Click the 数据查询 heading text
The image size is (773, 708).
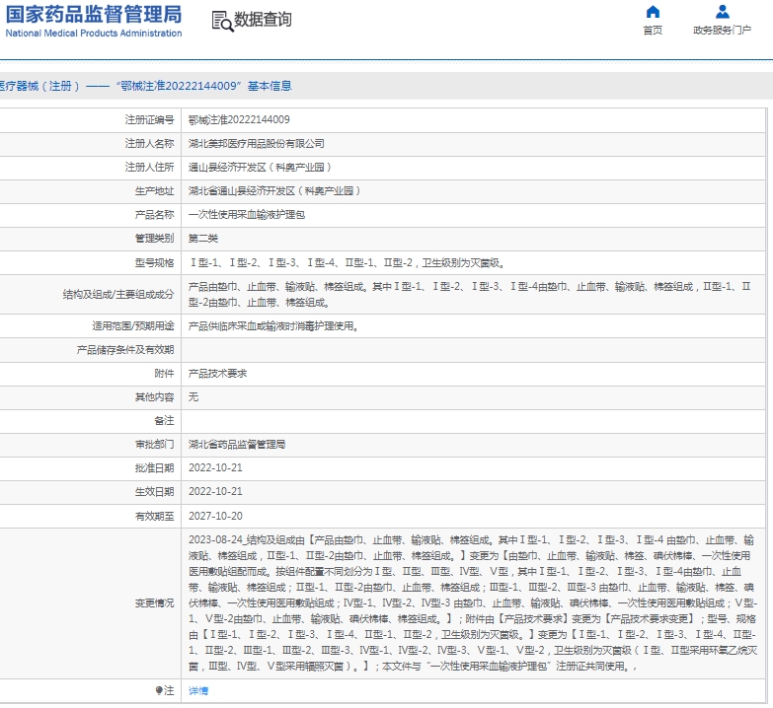pyautogui.click(x=263, y=20)
